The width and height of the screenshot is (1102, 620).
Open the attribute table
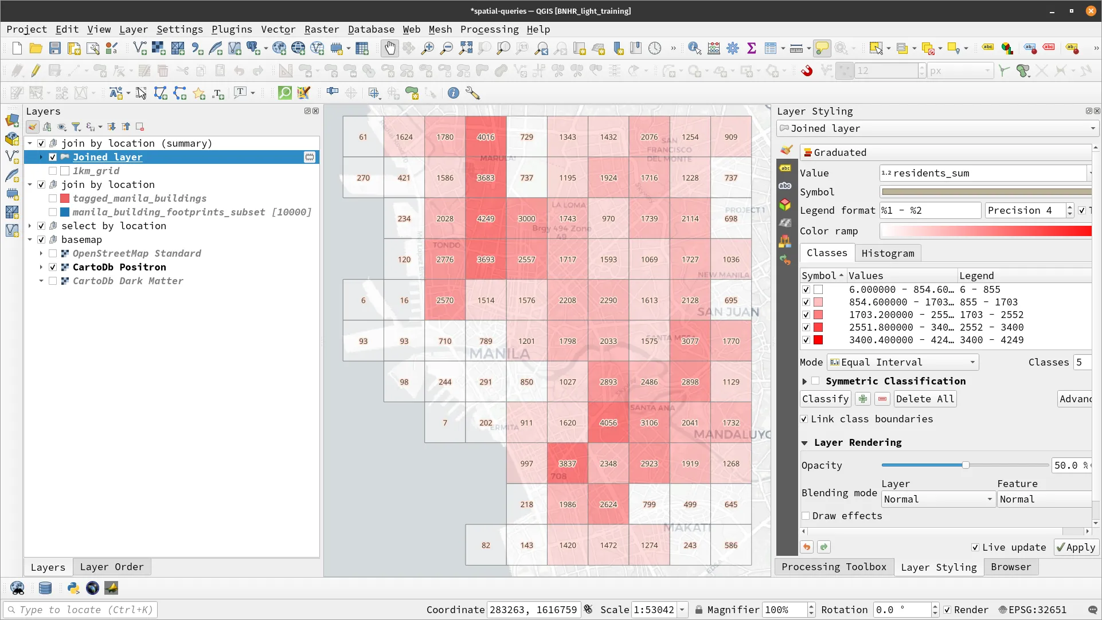point(772,48)
